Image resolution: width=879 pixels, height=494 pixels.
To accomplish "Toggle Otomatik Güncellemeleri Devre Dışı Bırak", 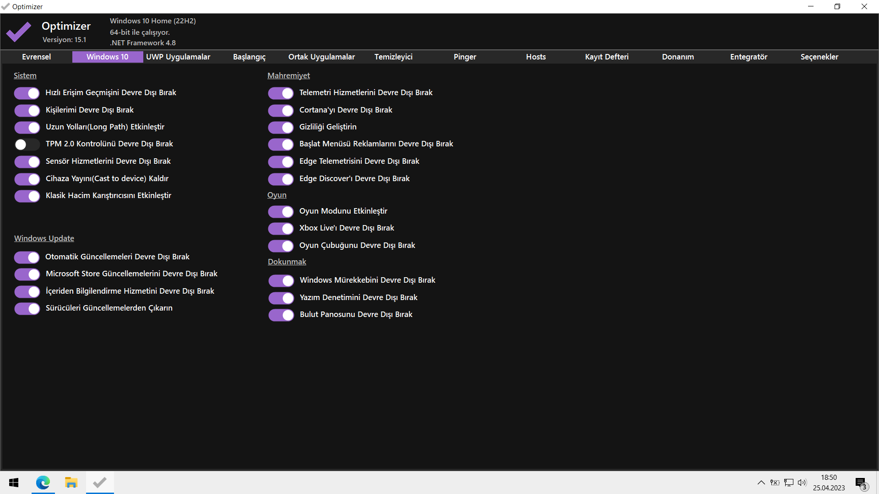I will click(27, 258).
